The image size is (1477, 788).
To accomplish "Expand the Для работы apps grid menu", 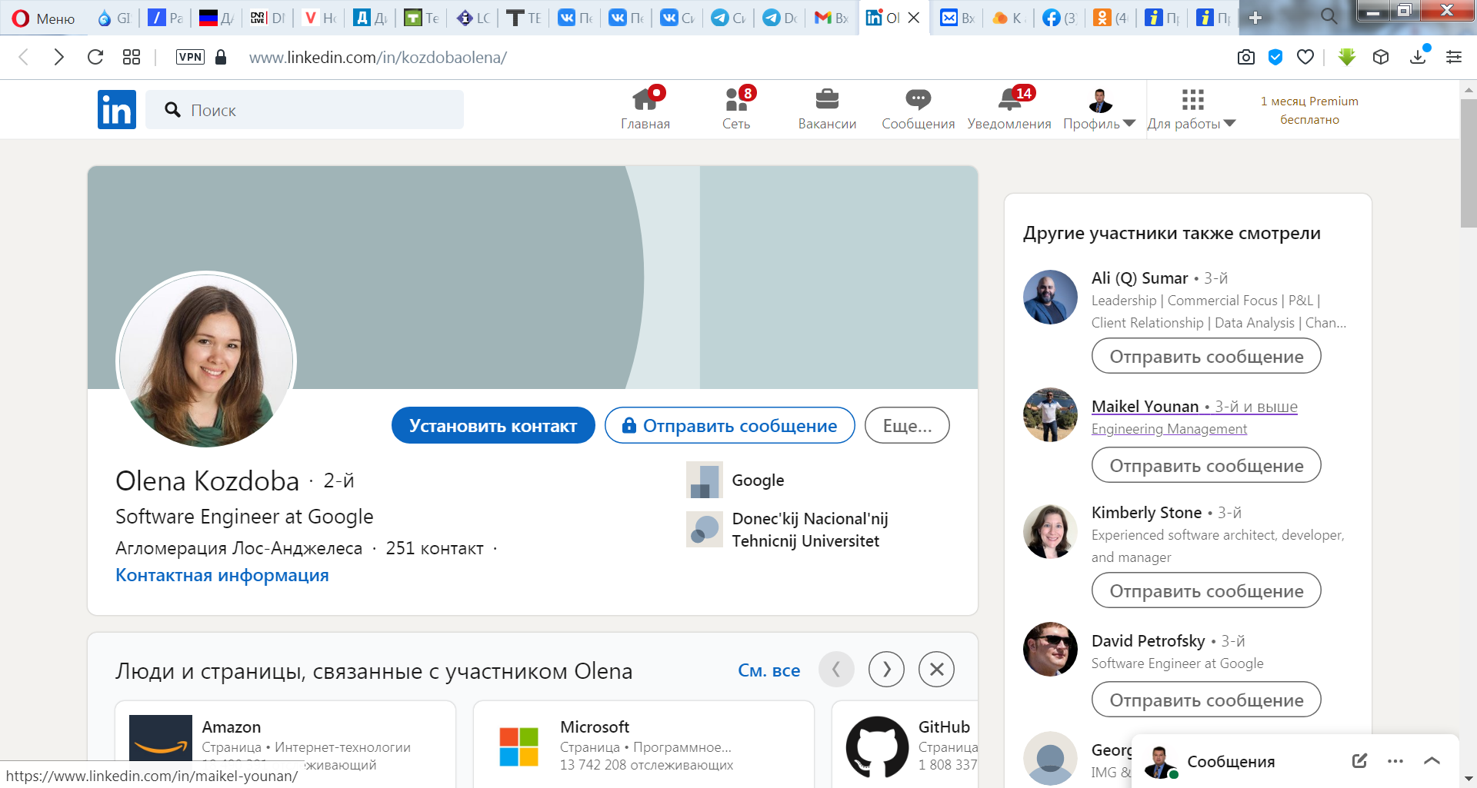I will (1192, 108).
